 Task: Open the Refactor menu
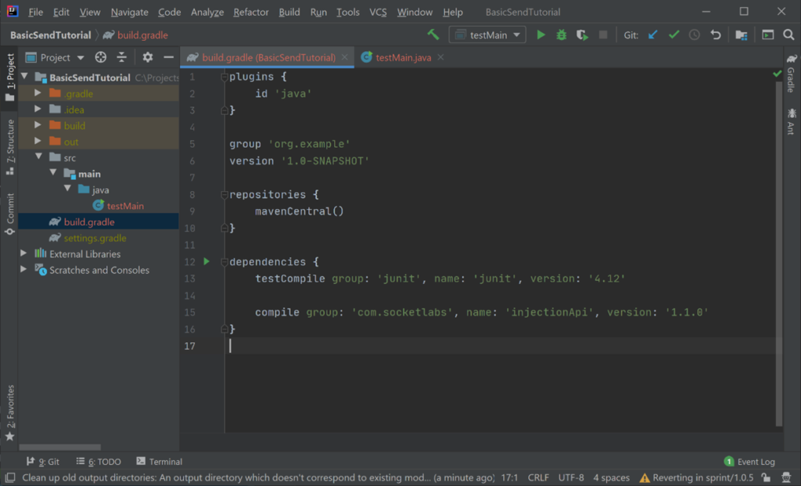[251, 12]
